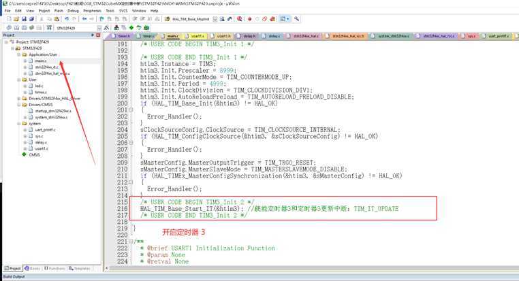519x281 pixels.
Task: Select startup_stm32f429xx.s in project tree
Action: (x=53, y=111)
